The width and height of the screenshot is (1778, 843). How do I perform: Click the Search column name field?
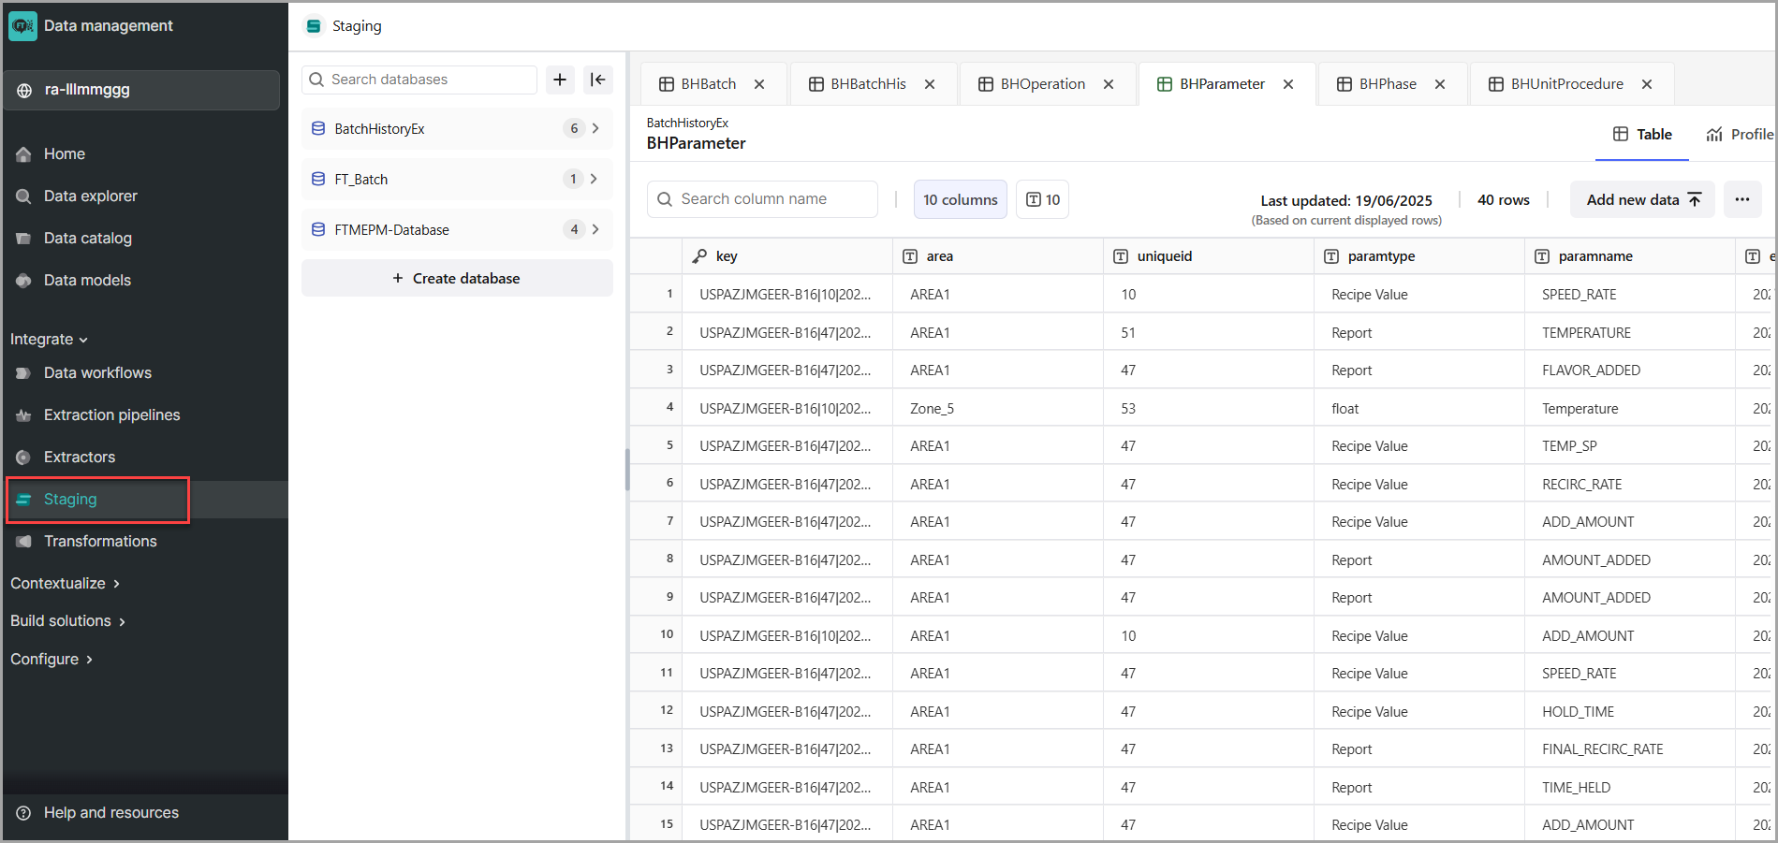pos(763,199)
